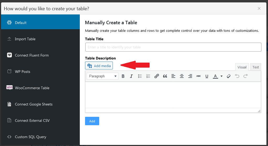Click the WP Posts icon
The height and width of the screenshot is (146, 268).
click(x=9, y=71)
